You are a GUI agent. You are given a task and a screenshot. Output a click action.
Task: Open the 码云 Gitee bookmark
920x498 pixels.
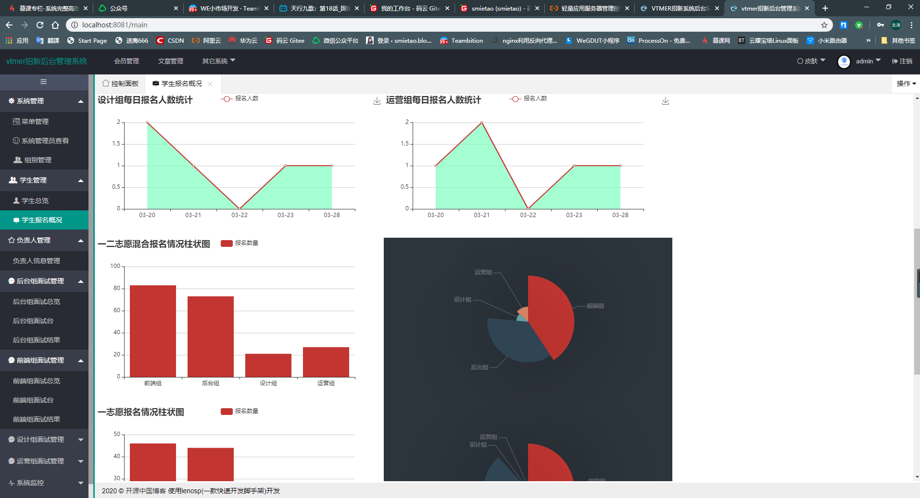pos(285,41)
